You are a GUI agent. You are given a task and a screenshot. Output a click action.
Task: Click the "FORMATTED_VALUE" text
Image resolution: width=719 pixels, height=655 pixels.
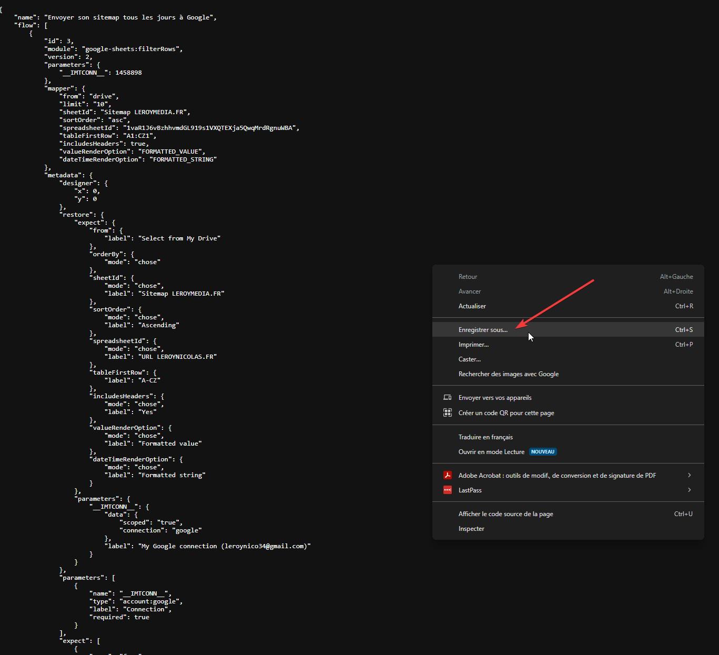click(170, 152)
